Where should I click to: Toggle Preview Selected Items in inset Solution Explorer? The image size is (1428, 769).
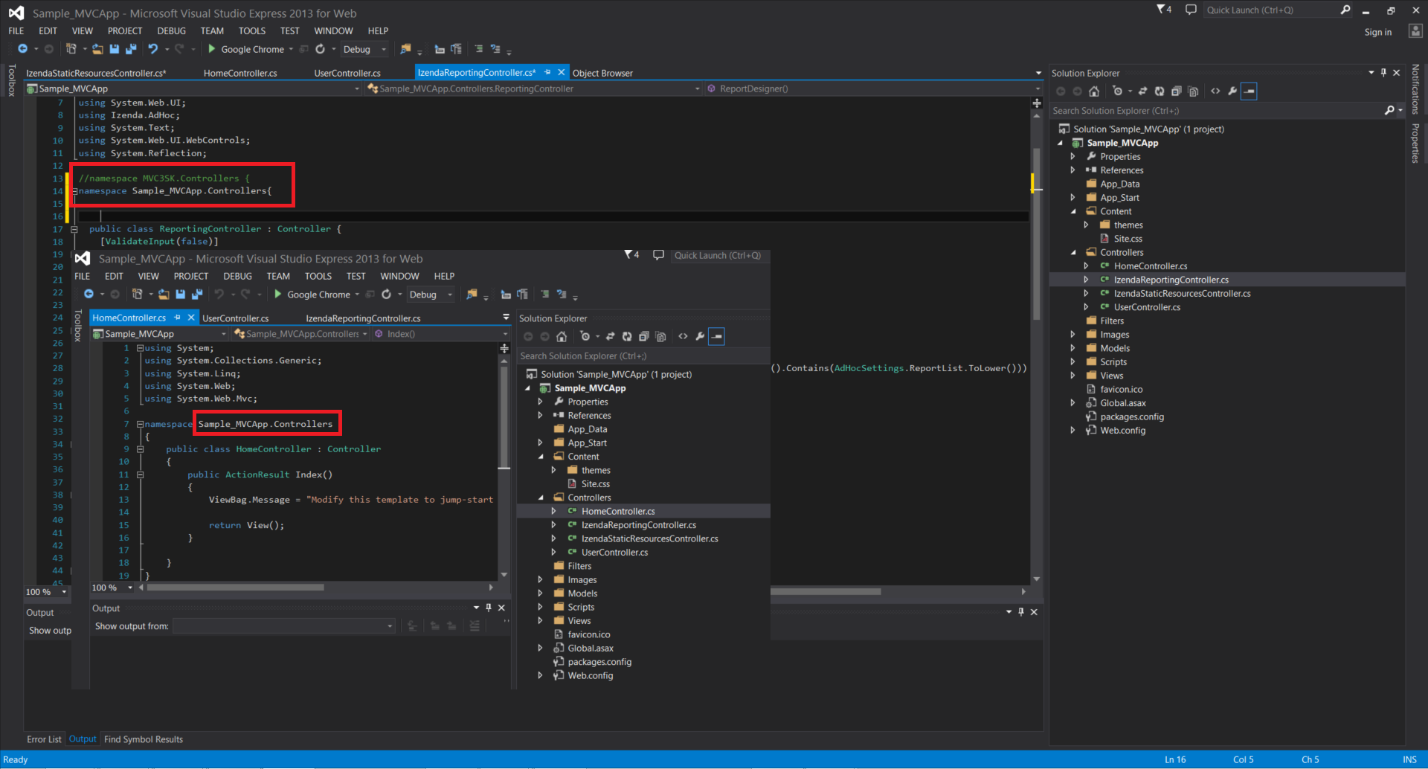point(716,337)
